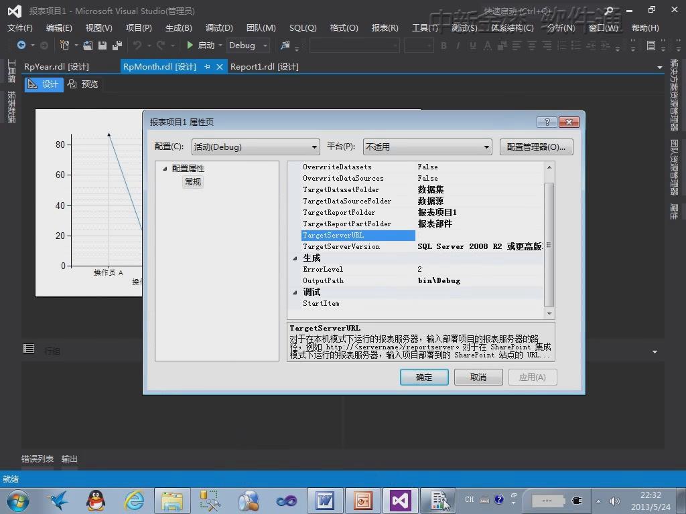Click the property grid vertical scrollbar thumb
686x514 pixels.
coord(549,245)
